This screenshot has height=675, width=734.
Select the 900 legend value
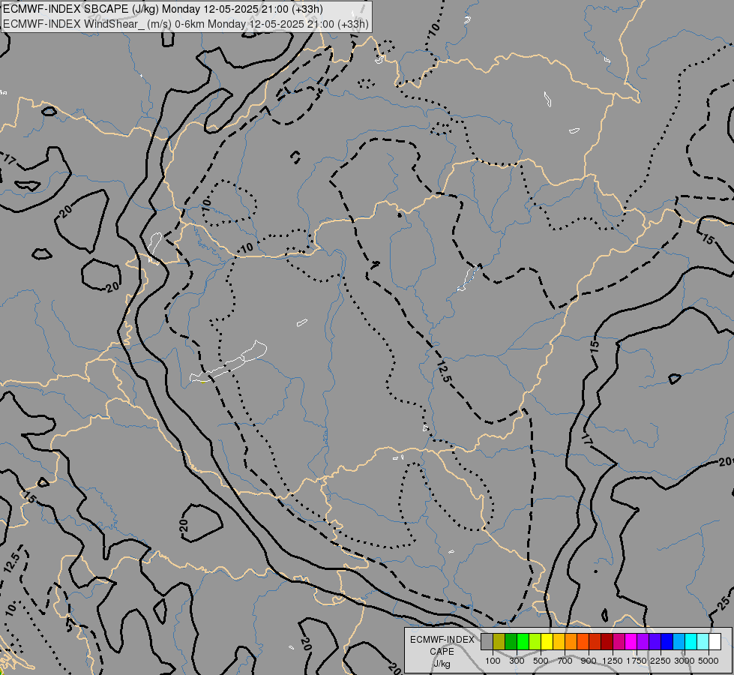pyautogui.click(x=589, y=661)
